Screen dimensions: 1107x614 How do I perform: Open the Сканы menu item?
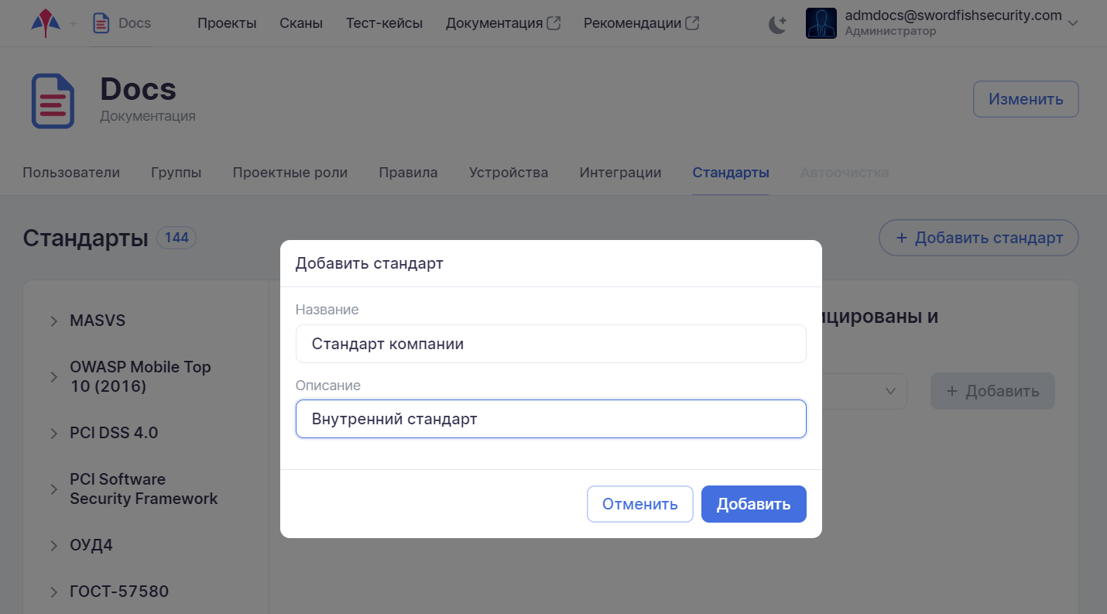(301, 23)
